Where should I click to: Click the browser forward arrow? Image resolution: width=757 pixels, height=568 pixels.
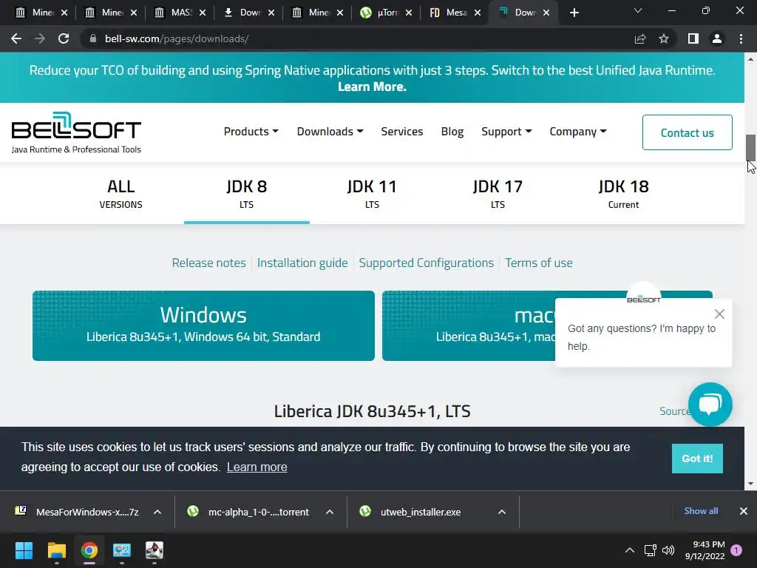(x=40, y=38)
